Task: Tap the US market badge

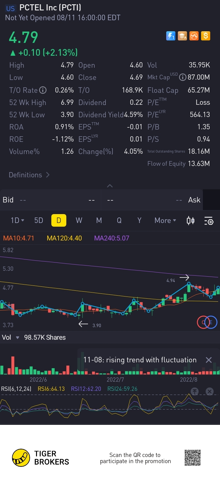Action: pos(10,8)
